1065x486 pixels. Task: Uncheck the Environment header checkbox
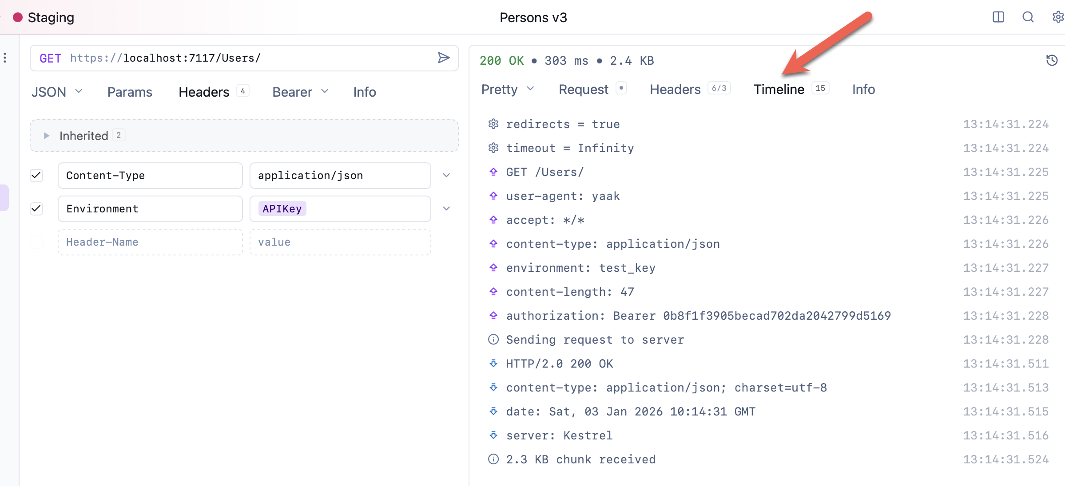coord(36,209)
